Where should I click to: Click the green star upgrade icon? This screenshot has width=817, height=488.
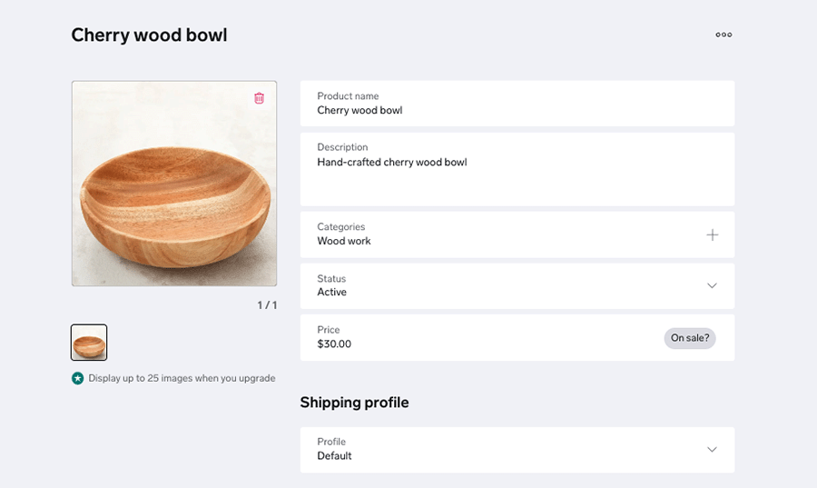pos(78,378)
